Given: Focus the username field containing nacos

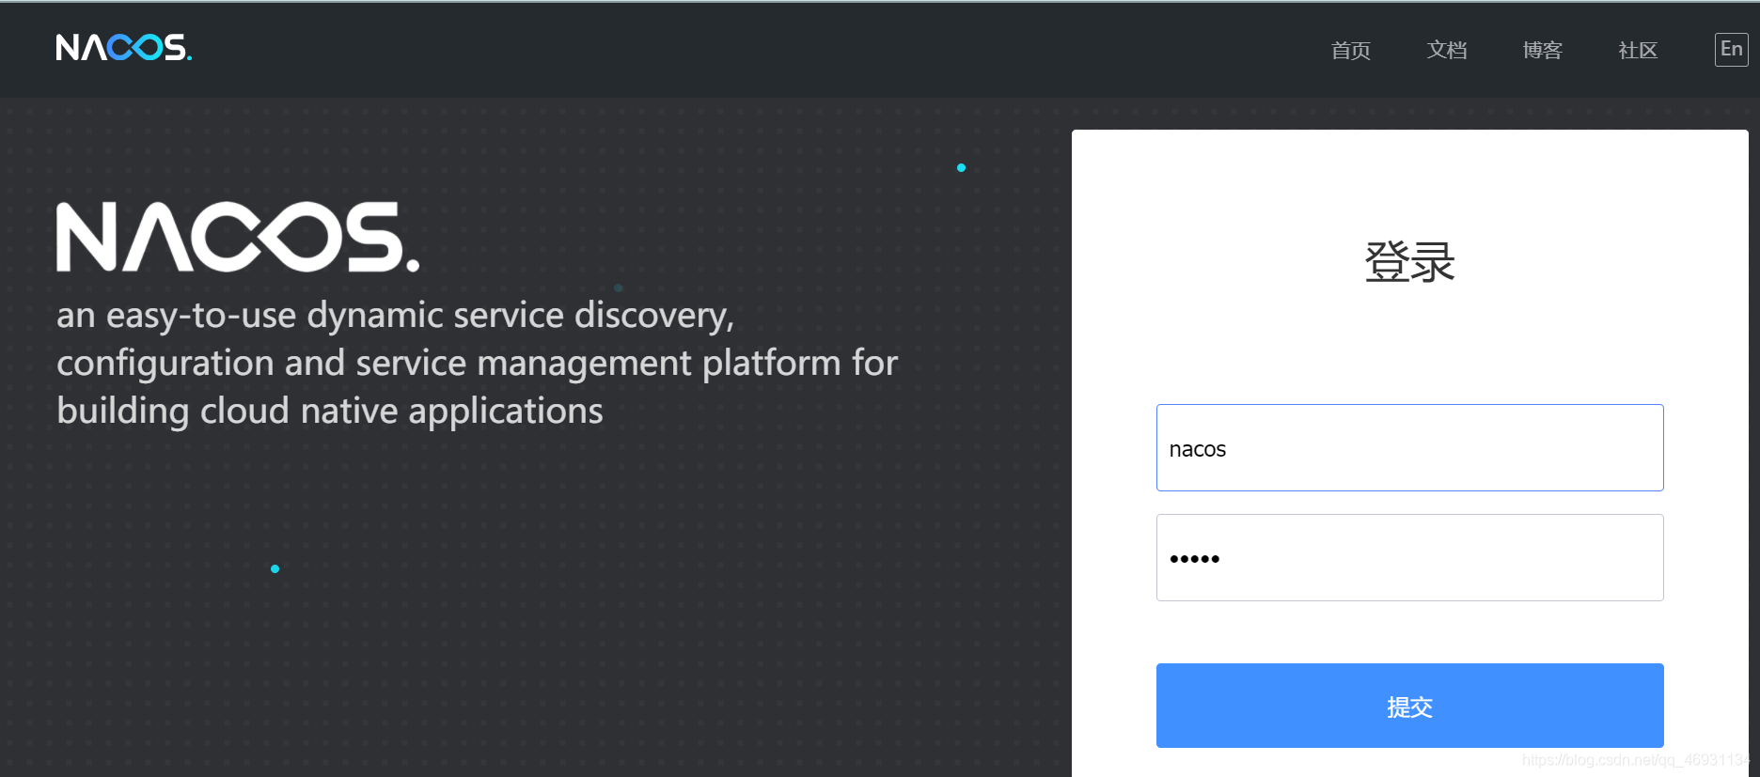Looking at the screenshot, I should (x=1409, y=447).
